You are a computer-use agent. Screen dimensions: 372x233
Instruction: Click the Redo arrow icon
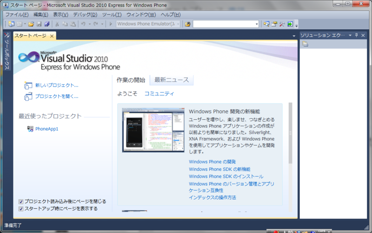click(x=96, y=24)
